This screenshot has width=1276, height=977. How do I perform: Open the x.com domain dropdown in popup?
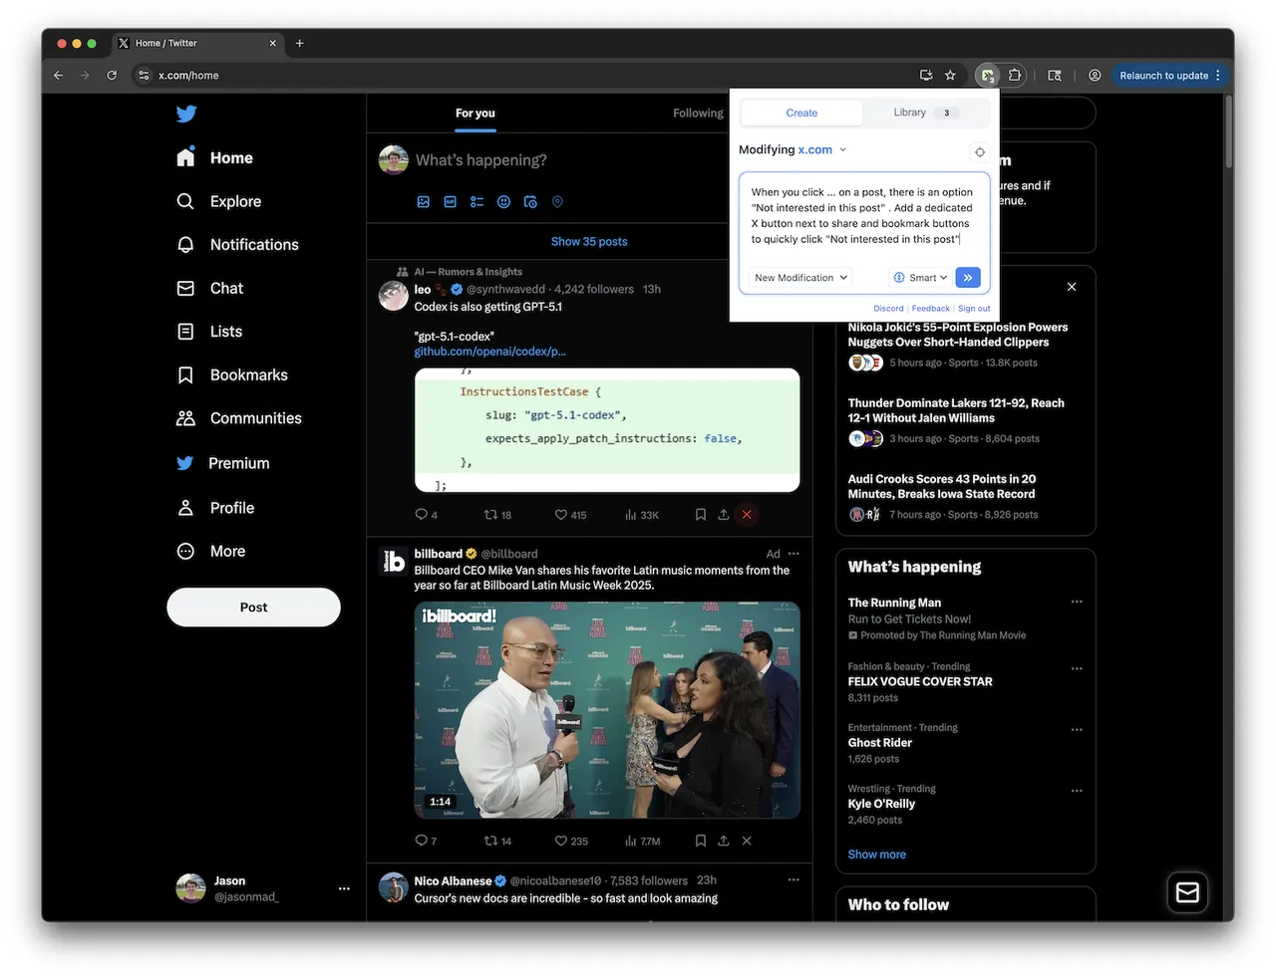tap(822, 150)
